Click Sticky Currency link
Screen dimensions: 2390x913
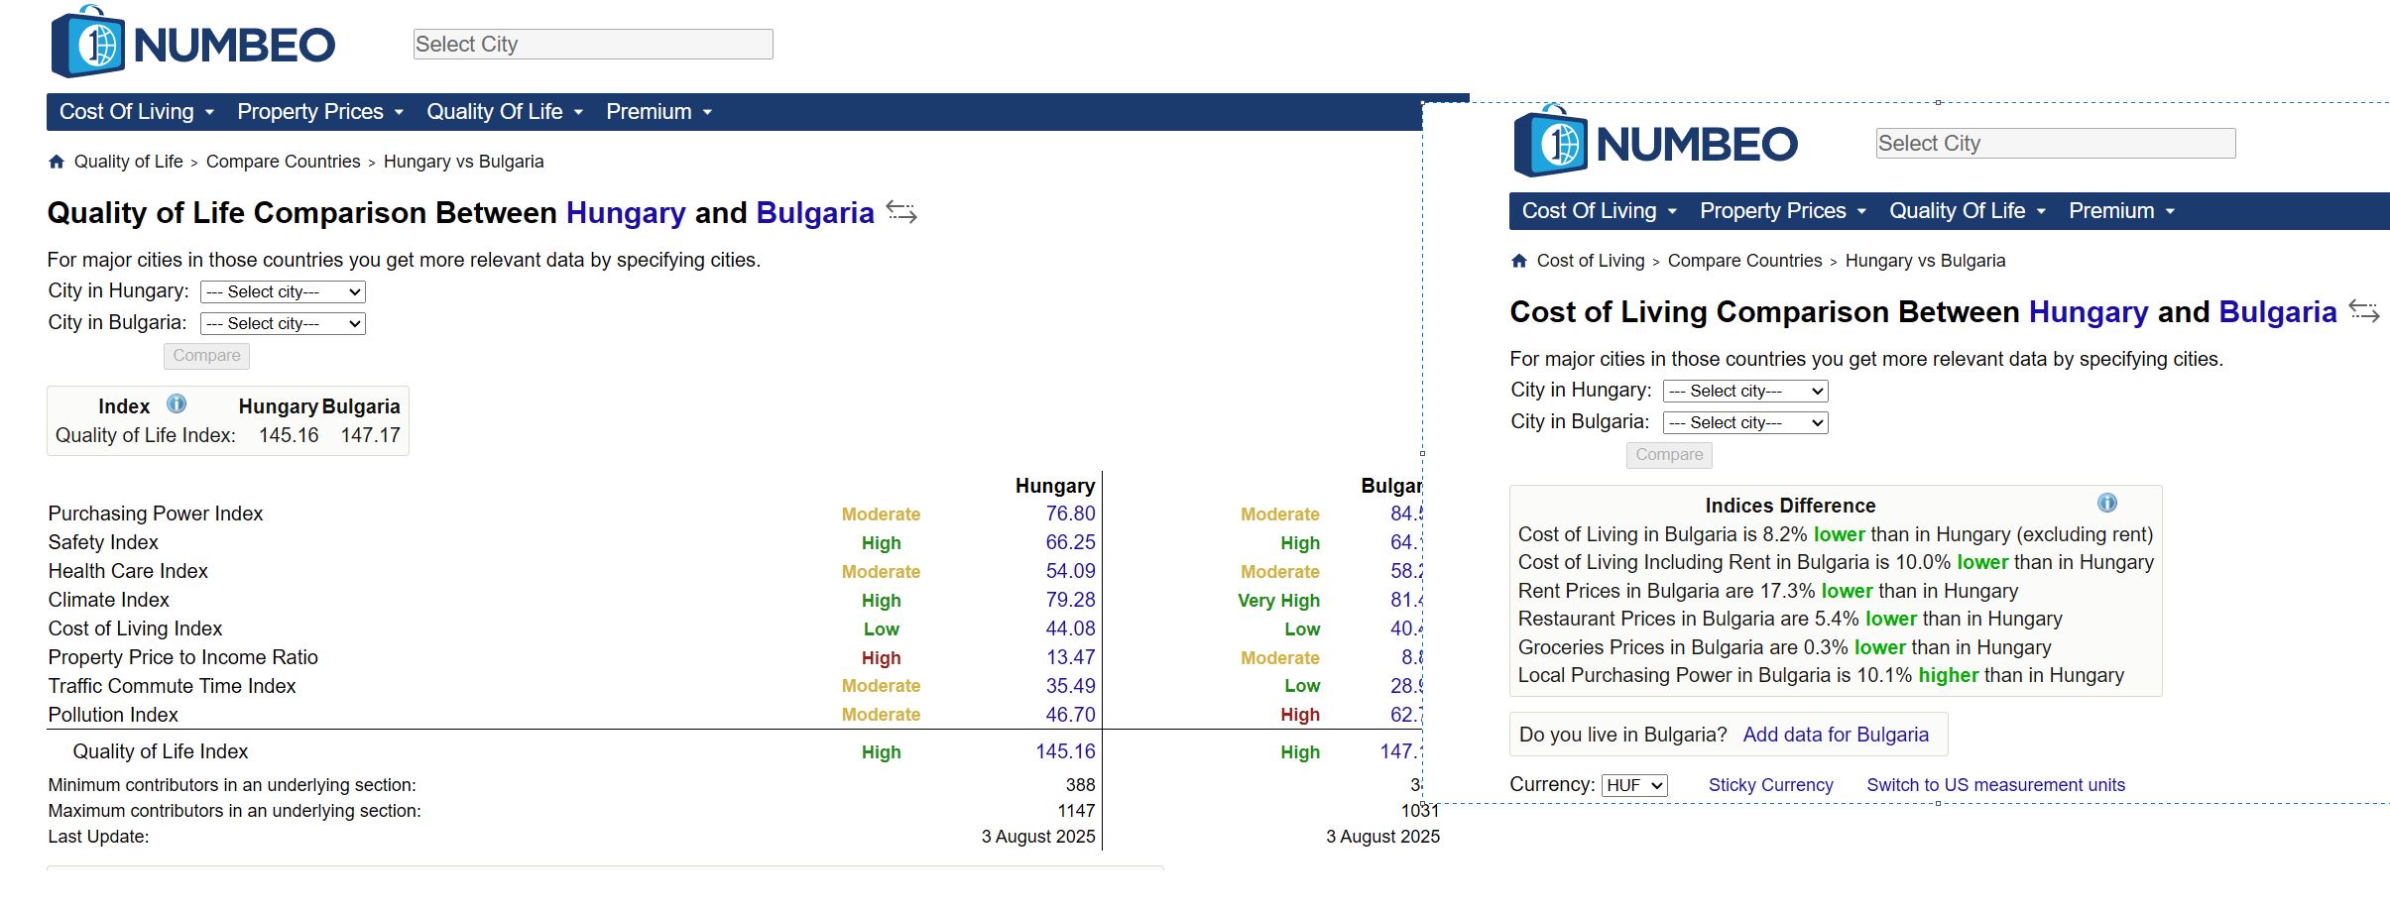tap(1770, 785)
